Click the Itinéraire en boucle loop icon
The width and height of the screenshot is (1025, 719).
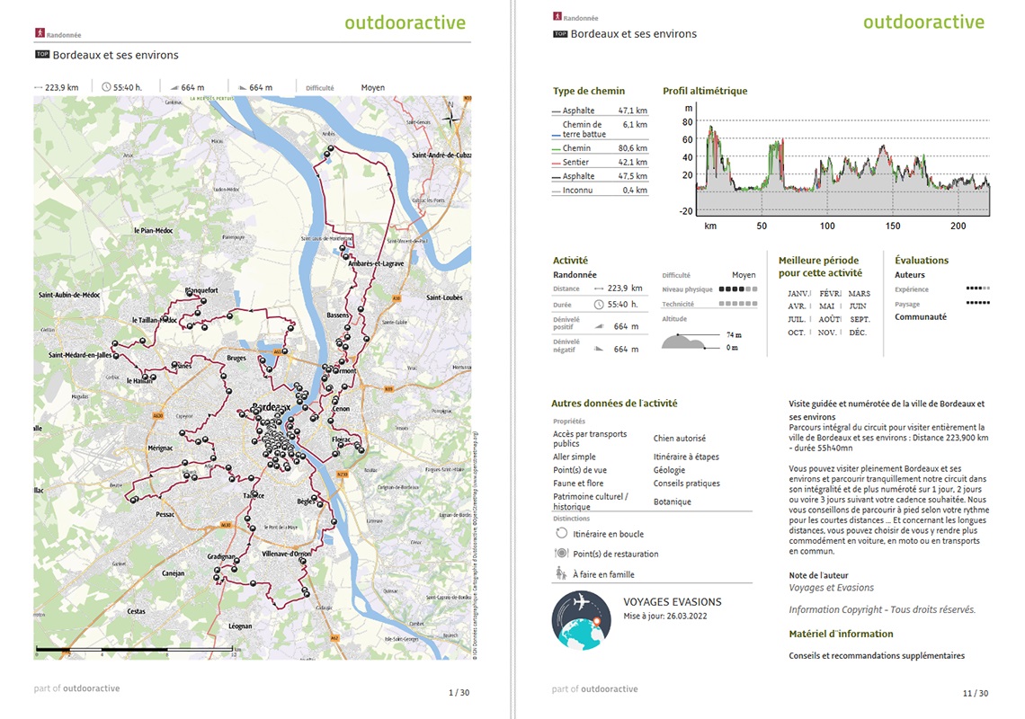pos(562,533)
